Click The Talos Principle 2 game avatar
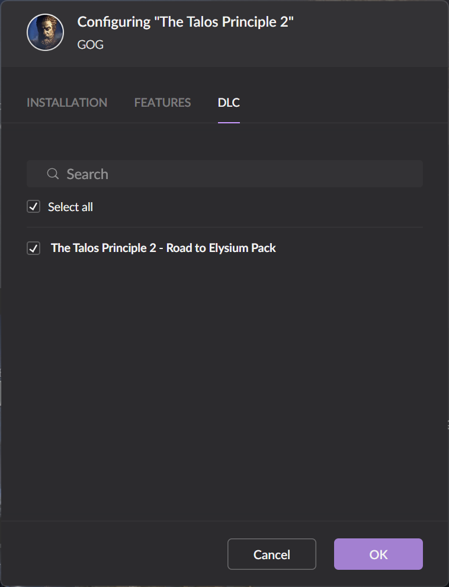This screenshot has height=587, width=449. [45, 32]
